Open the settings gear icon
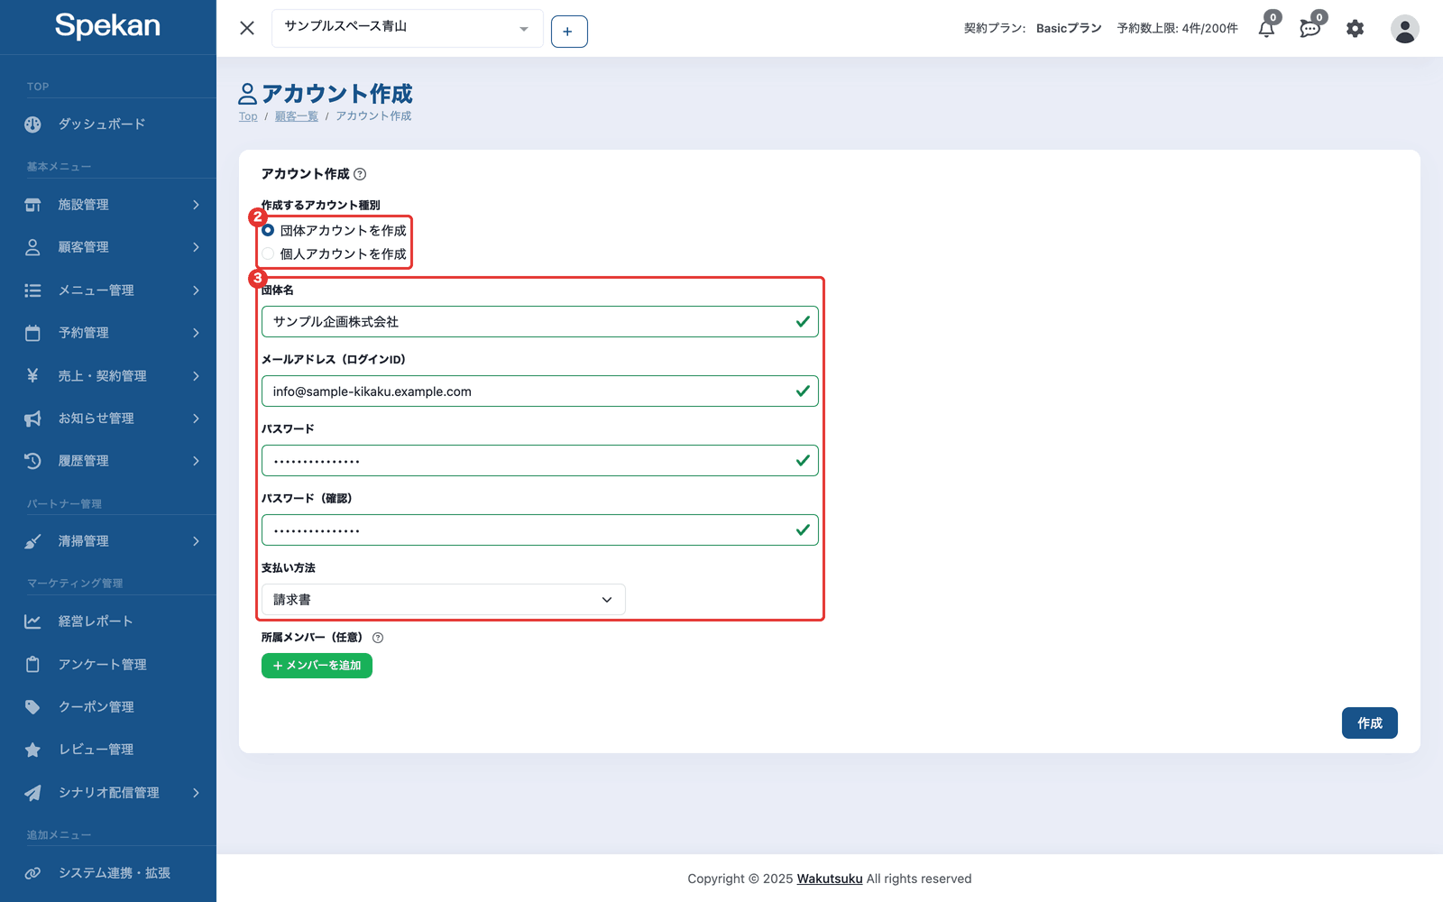The height and width of the screenshot is (902, 1443). (1355, 29)
